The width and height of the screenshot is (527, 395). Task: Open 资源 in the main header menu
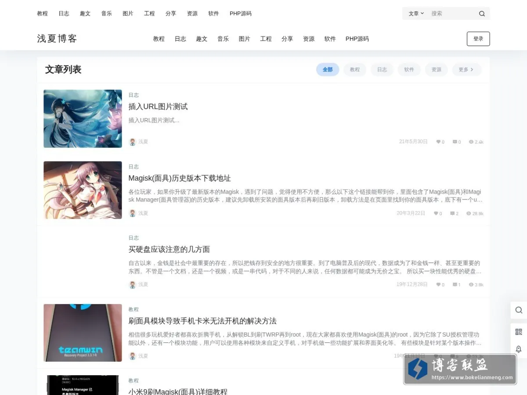click(x=309, y=39)
